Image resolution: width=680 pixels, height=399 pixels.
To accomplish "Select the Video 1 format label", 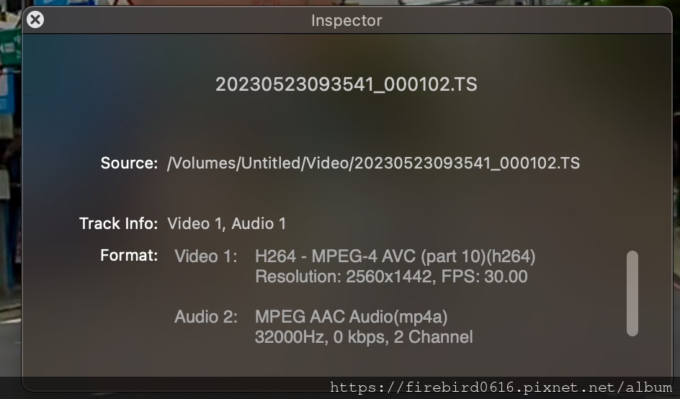I will click(x=205, y=256).
